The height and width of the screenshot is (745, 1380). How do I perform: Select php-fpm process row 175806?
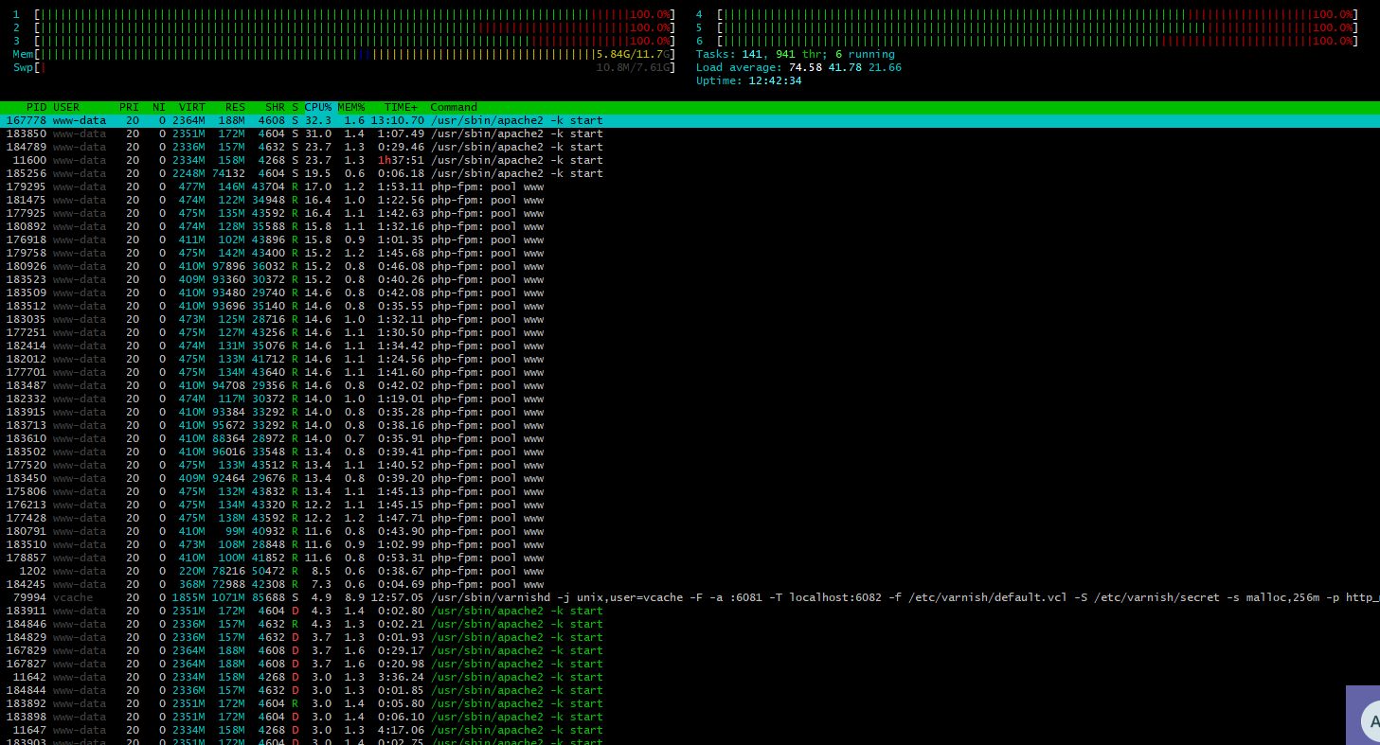(690, 491)
